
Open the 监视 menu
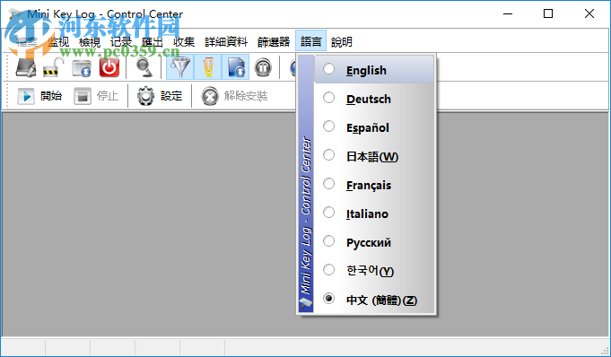58,41
